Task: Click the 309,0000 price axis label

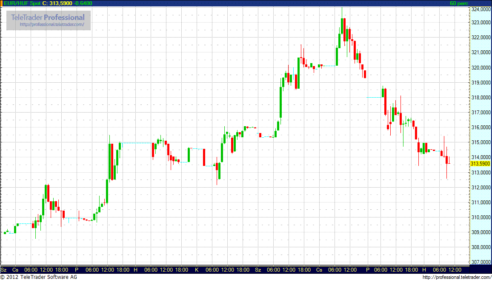Action: click(x=481, y=232)
